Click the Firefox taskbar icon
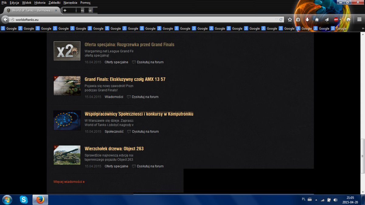 point(40,200)
